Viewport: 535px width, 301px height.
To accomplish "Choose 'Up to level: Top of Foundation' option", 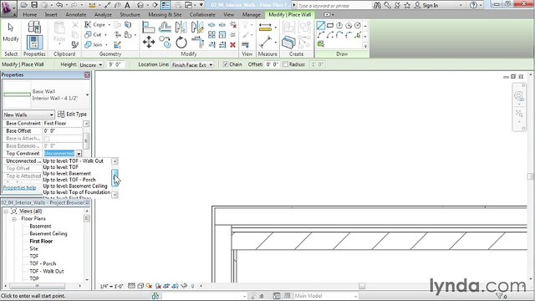I will [77, 192].
